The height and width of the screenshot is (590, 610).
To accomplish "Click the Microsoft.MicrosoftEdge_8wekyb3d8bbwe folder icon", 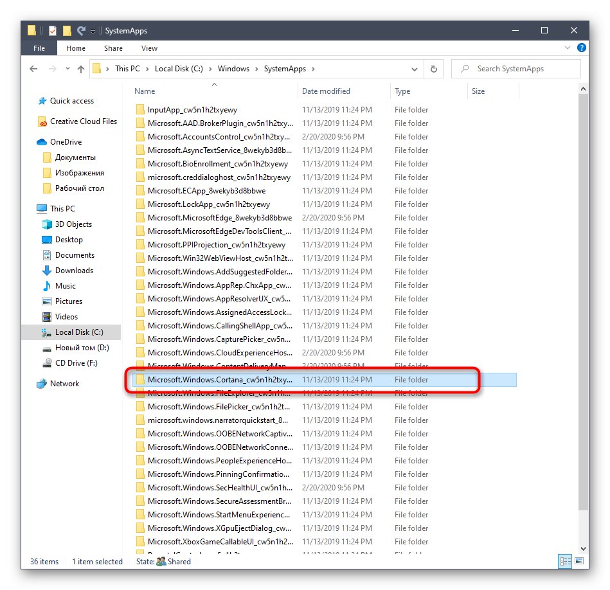I will [x=140, y=218].
